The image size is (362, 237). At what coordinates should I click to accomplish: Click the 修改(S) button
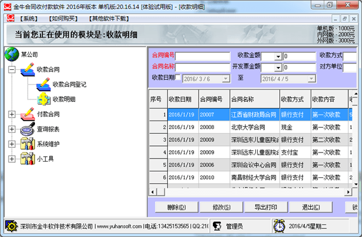221,207
